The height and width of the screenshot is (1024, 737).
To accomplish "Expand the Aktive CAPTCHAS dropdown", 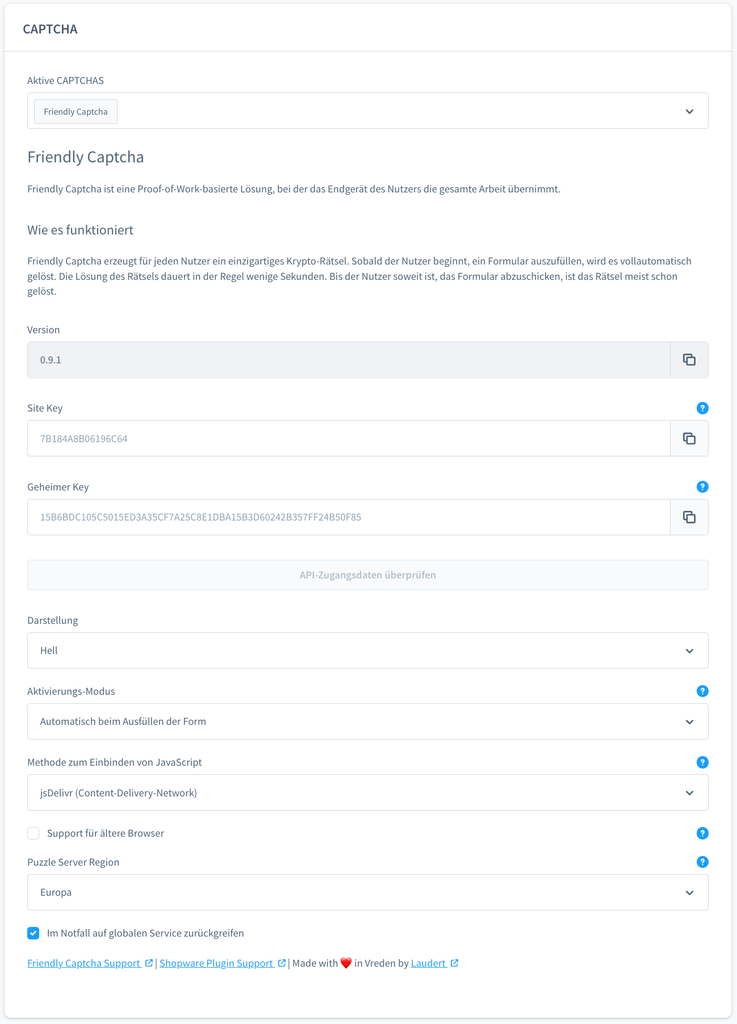I will click(x=689, y=111).
